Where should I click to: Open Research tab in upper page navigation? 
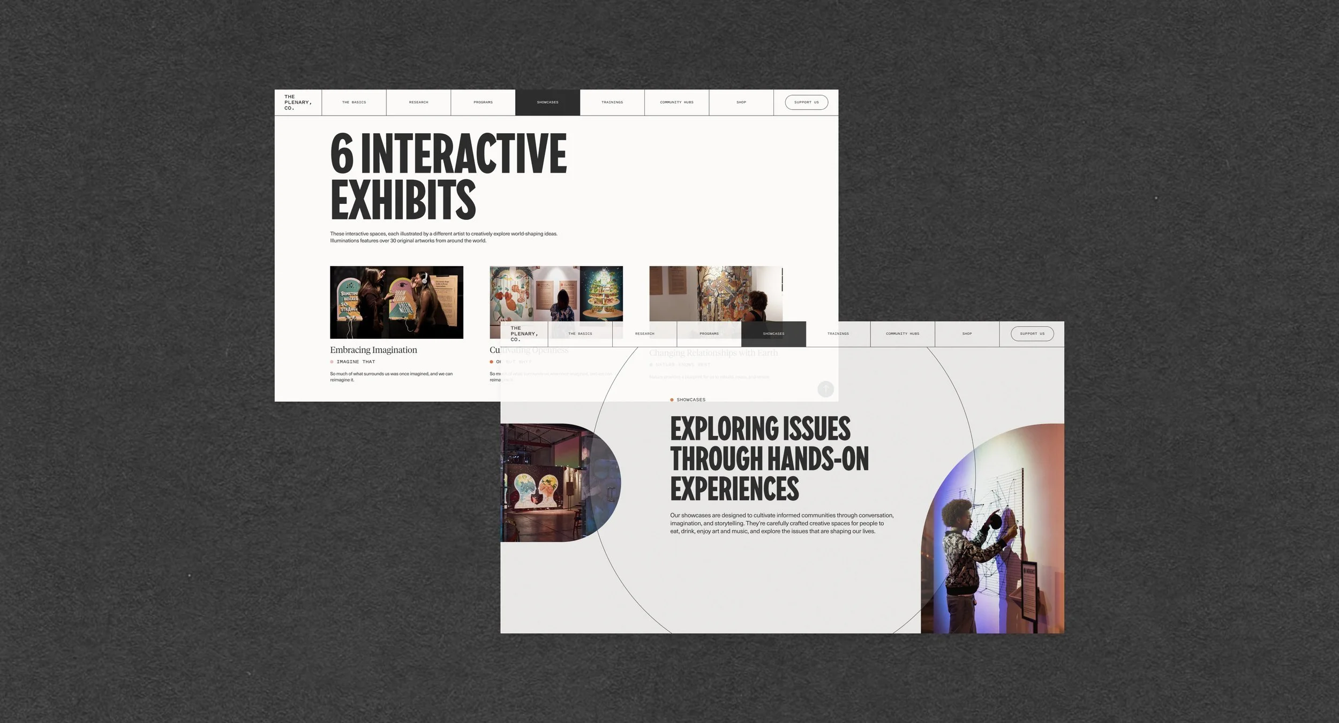click(x=418, y=102)
